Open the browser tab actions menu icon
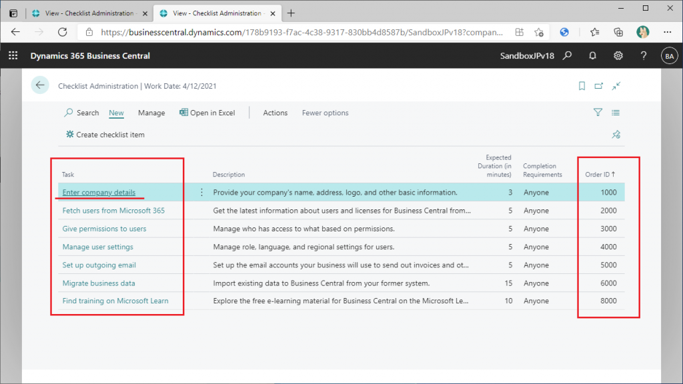Image resolution: width=683 pixels, height=384 pixels. 13,13
